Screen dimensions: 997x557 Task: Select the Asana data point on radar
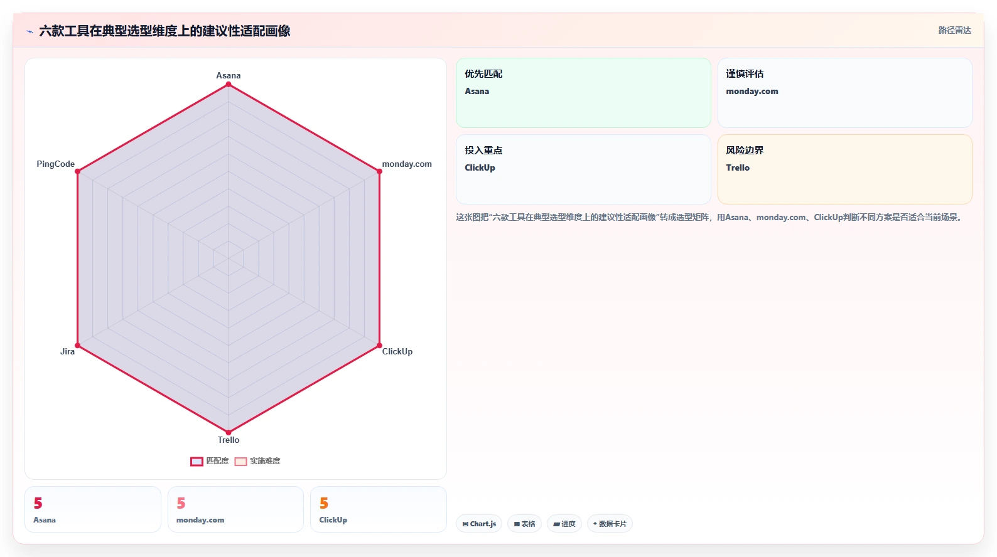coord(229,84)
